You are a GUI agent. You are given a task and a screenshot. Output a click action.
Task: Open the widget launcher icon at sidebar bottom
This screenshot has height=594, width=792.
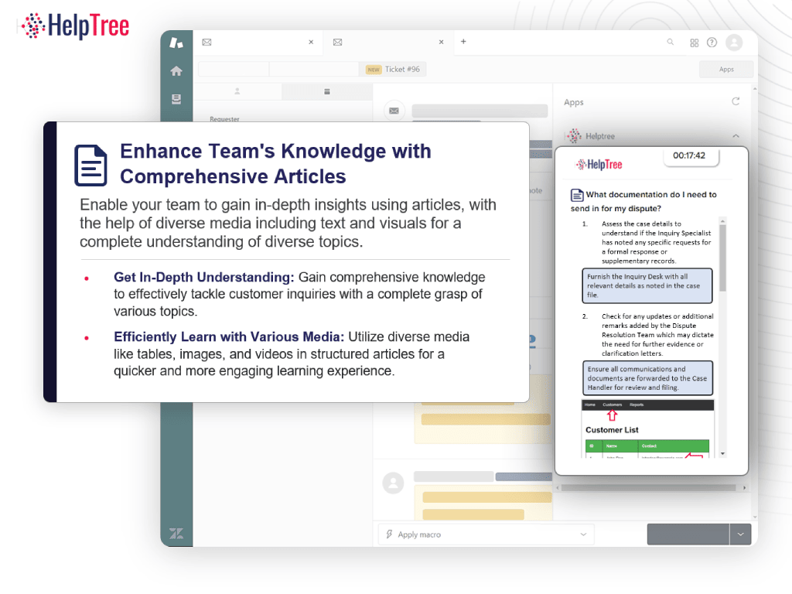[176, 534]
